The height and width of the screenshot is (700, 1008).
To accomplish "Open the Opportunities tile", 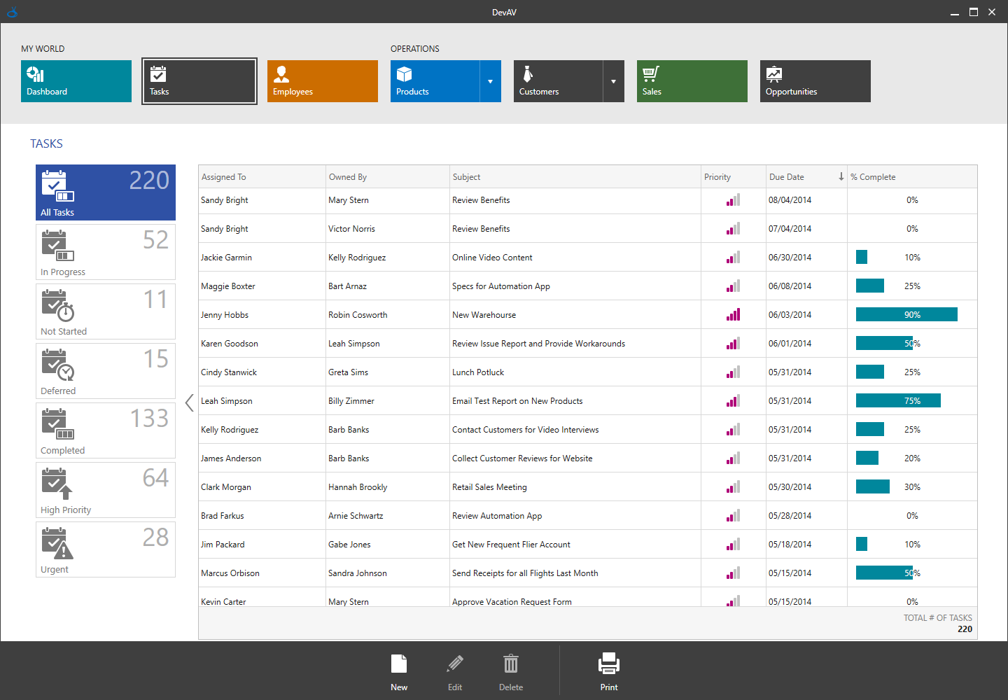I will click(x=815, y=80).
